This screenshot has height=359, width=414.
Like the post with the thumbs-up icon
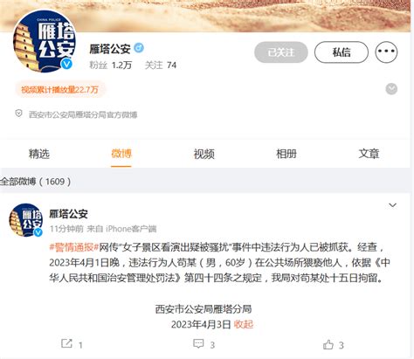[x=328, y=344]
